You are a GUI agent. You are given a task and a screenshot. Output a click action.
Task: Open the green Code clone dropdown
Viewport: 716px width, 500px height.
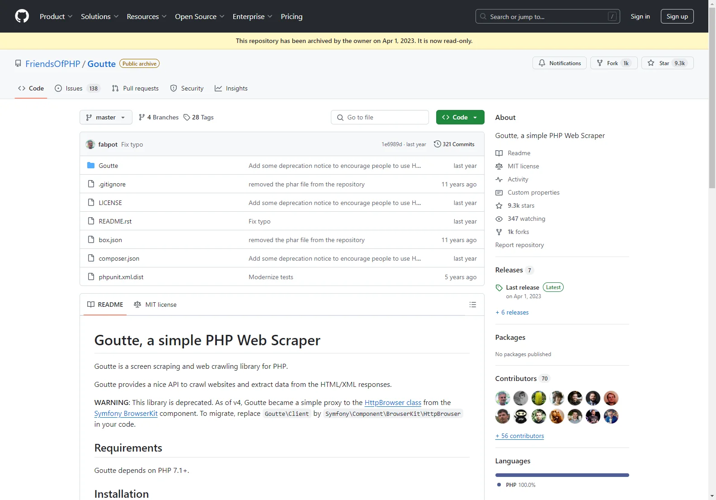tap(460, 117)
